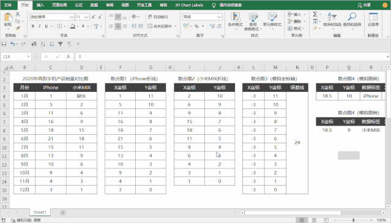Increase font size with the larger A icon
The height and width of the screenshot is (223, 391).
click(94, 17)
